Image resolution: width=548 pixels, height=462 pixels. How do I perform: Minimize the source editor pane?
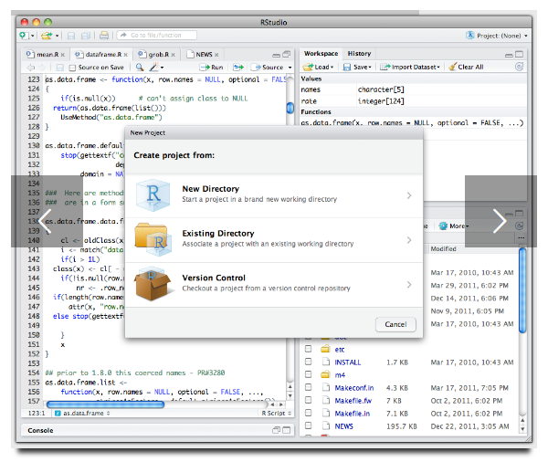click(x=277, y=55)
